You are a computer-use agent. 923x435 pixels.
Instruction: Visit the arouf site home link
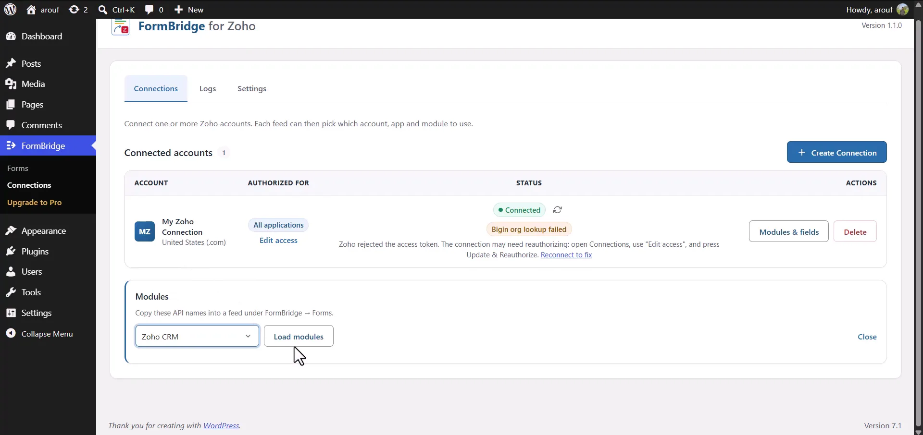click(43, 10)
